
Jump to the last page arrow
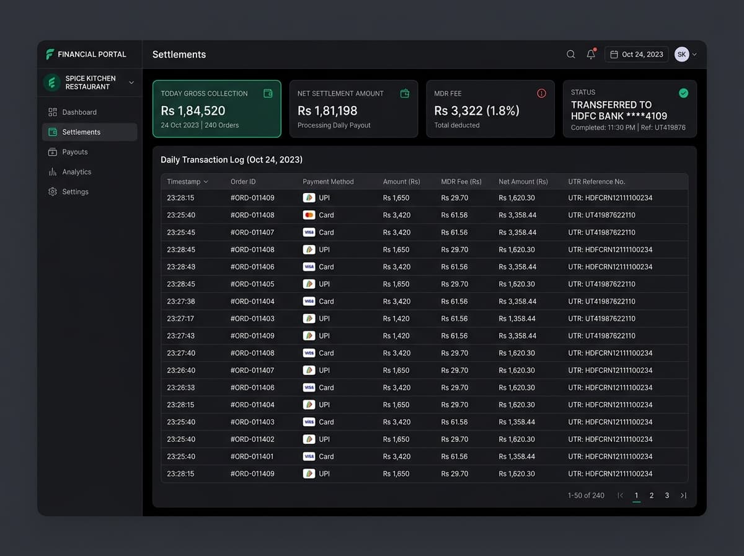pyautogui.click(x=683, y=495)
